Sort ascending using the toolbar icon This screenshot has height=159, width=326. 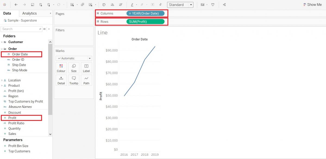[x=112, y=5]
